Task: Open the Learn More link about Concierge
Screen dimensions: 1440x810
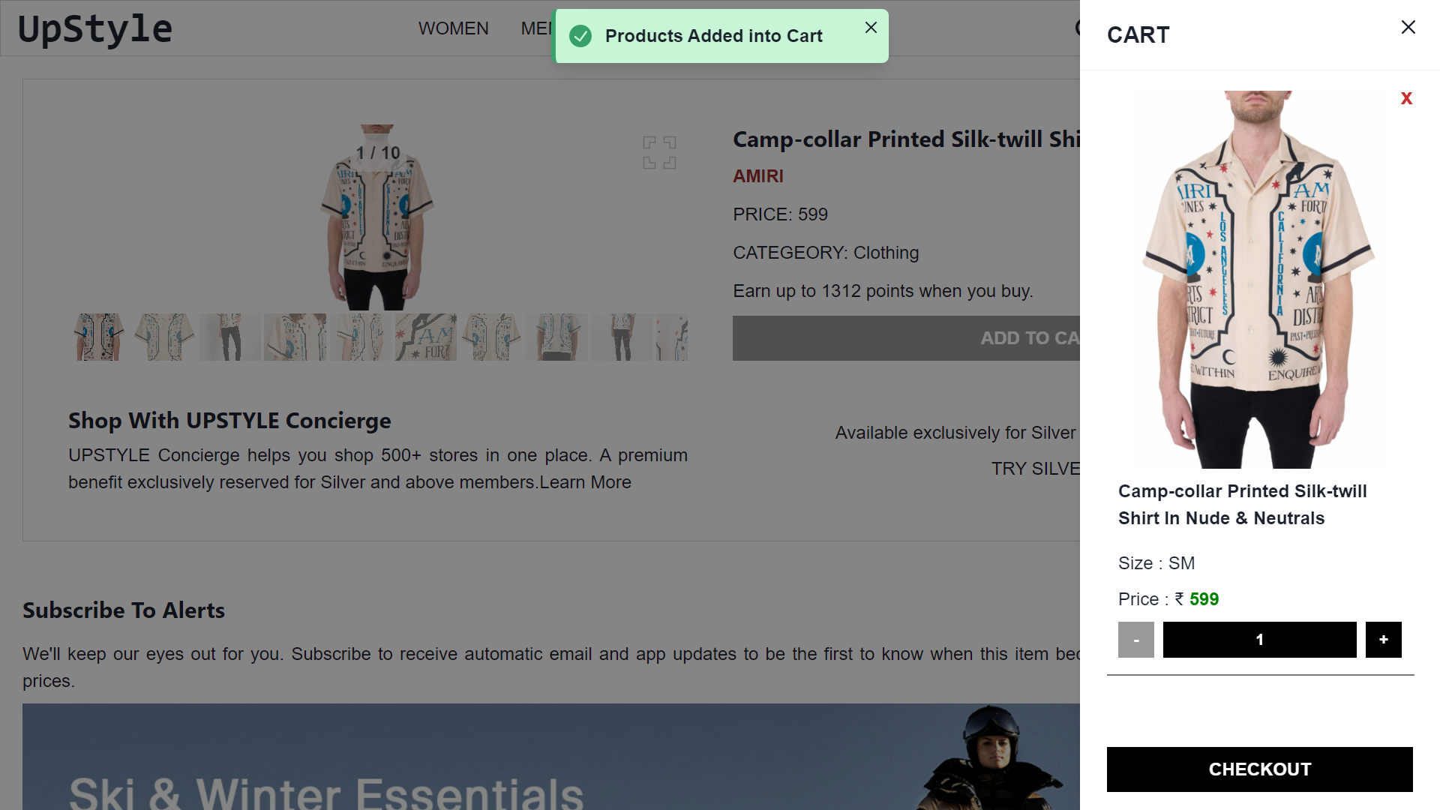Action: (x=584, y=482)
